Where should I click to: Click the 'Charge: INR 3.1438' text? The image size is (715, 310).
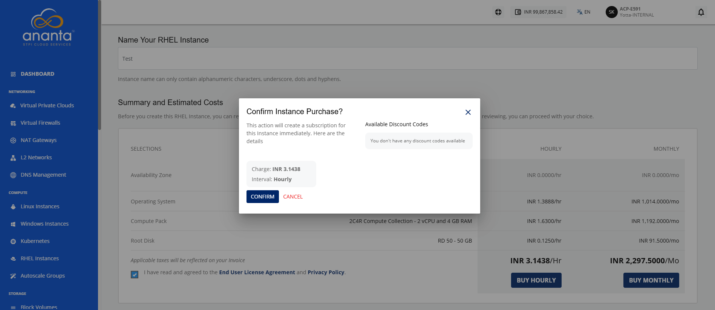276,169
